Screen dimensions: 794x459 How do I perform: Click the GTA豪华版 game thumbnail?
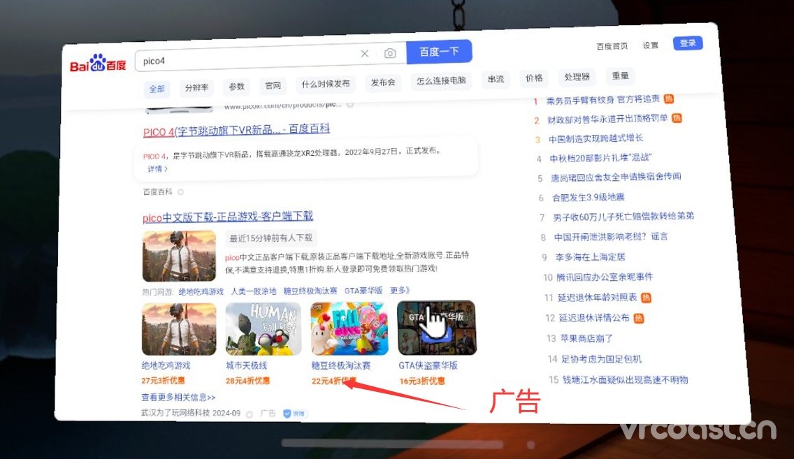437,328
